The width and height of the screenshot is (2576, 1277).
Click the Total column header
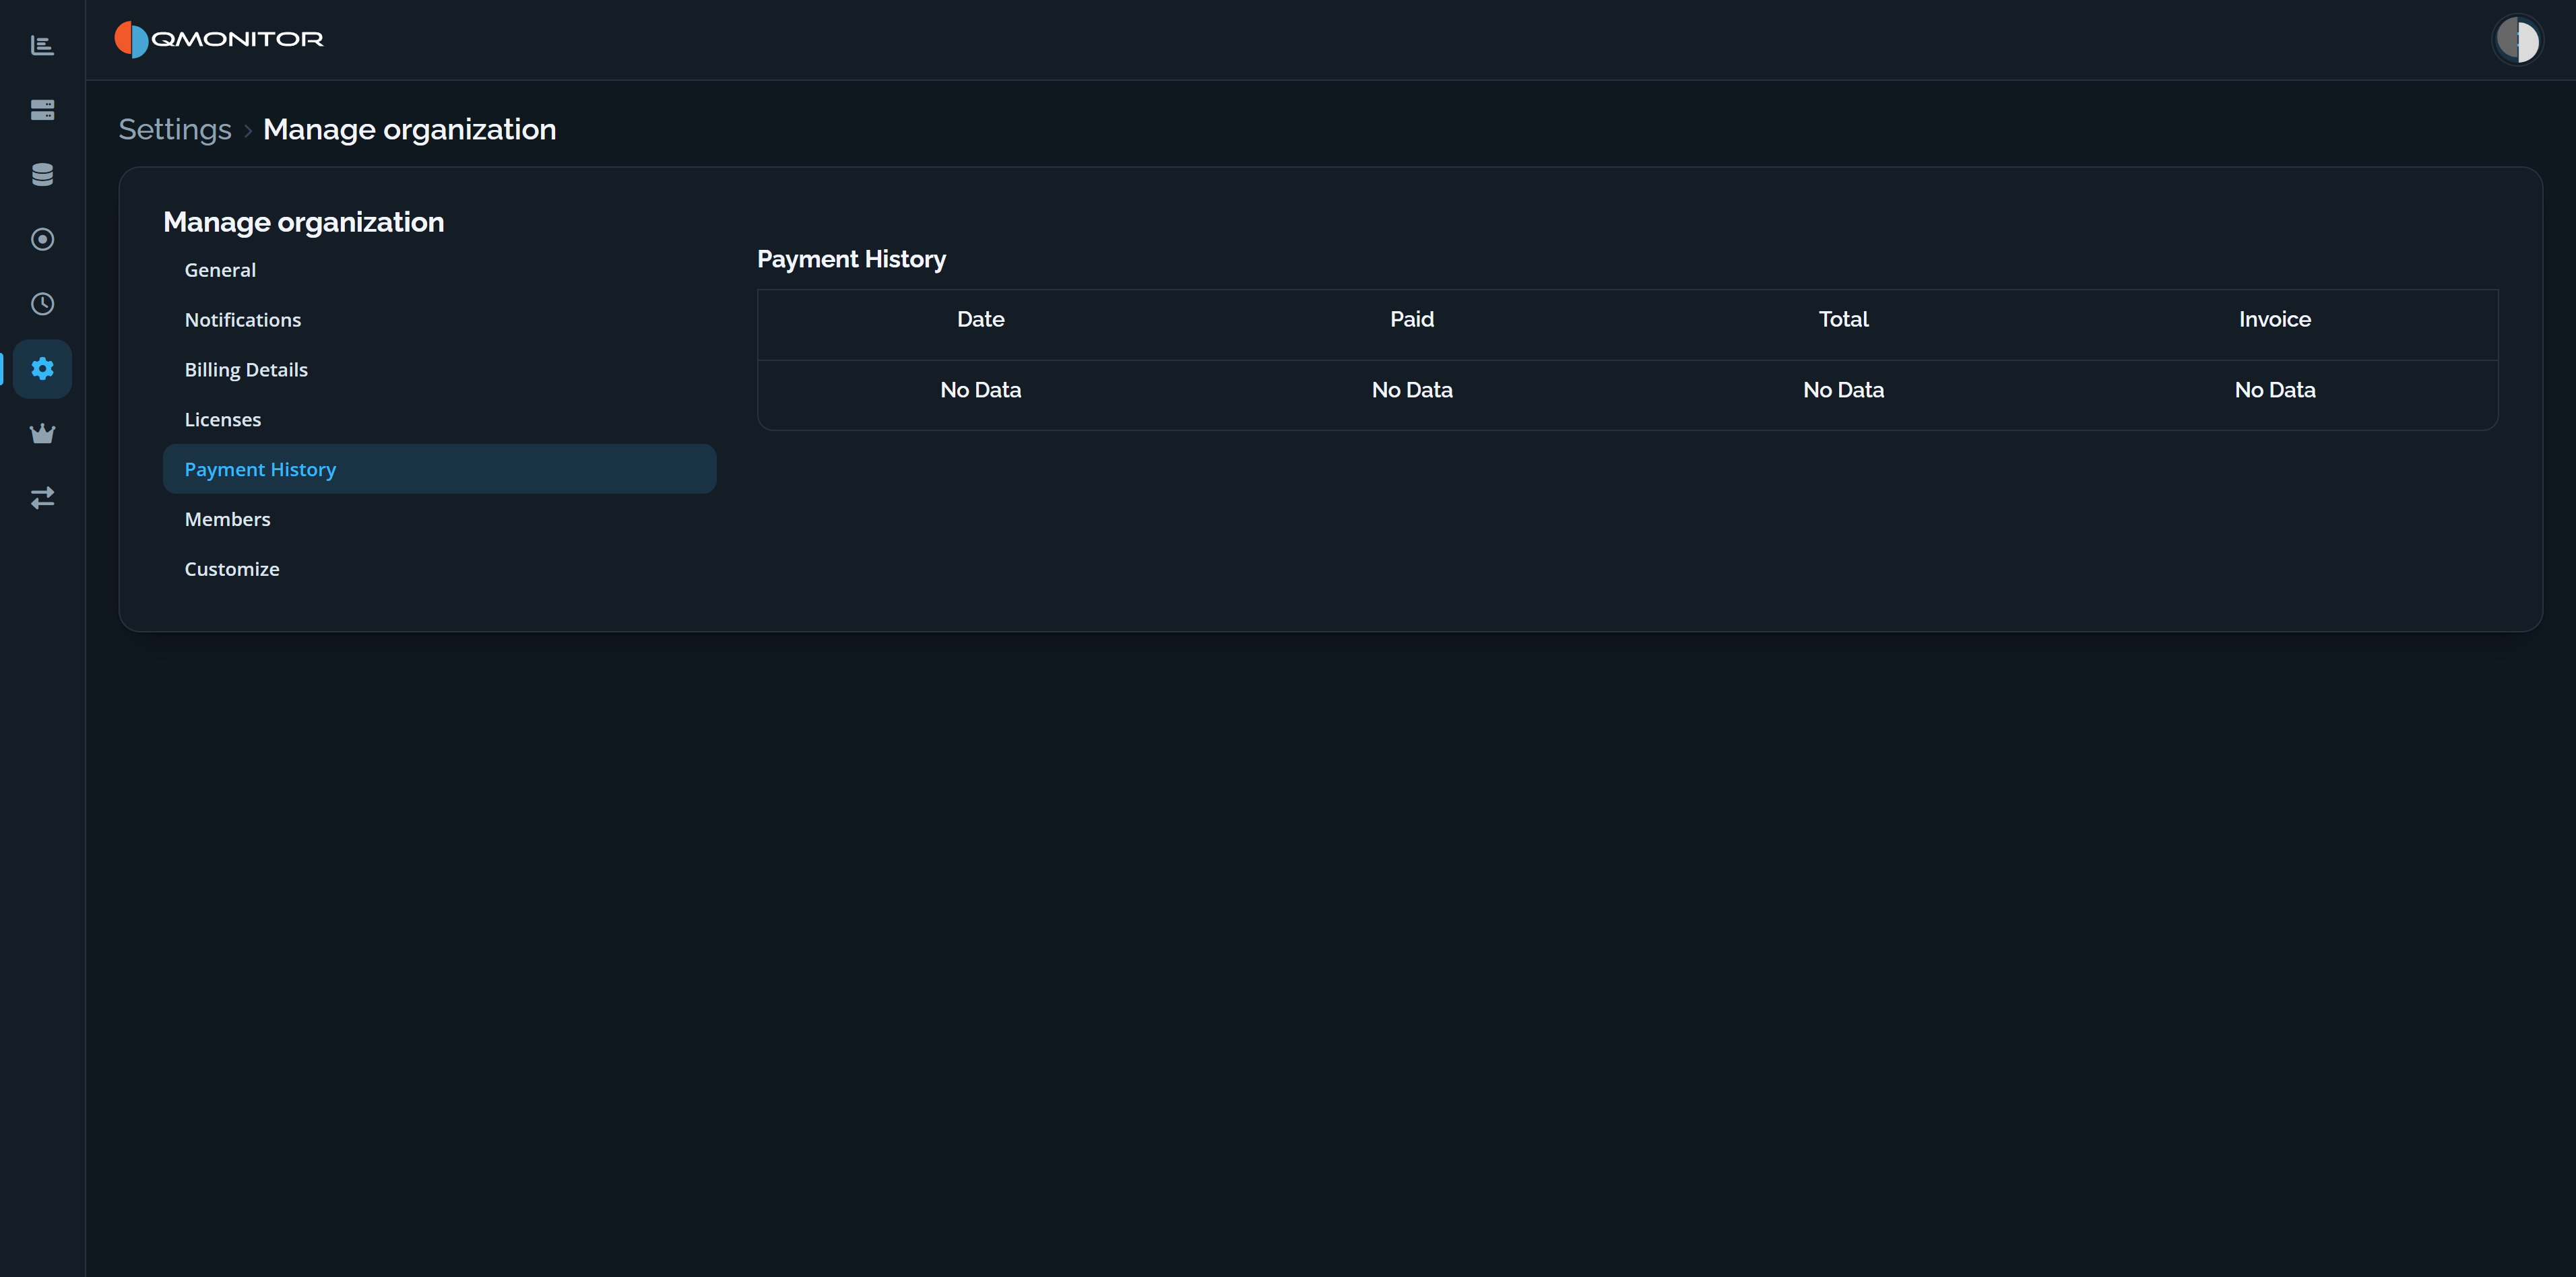point(1843,320)
